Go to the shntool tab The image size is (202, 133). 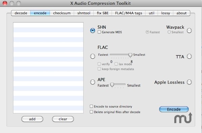click(x=84, y=13)
